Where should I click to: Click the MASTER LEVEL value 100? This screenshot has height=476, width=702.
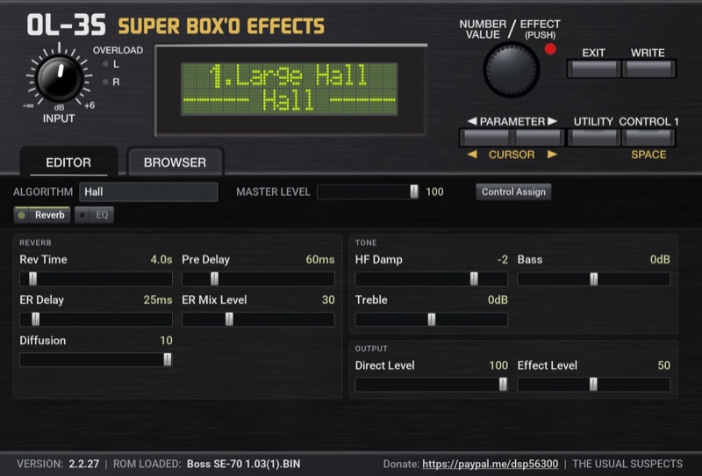pyautogui.click(x=434, y=191)
